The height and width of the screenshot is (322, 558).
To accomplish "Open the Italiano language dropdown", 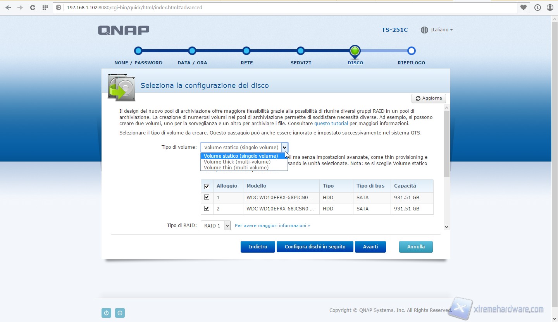I will coord(437,30).
